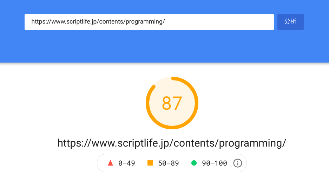Click the 50–89 range label
Image resolution: width=329 pixels, height=187 pixels.
point(168,163)
